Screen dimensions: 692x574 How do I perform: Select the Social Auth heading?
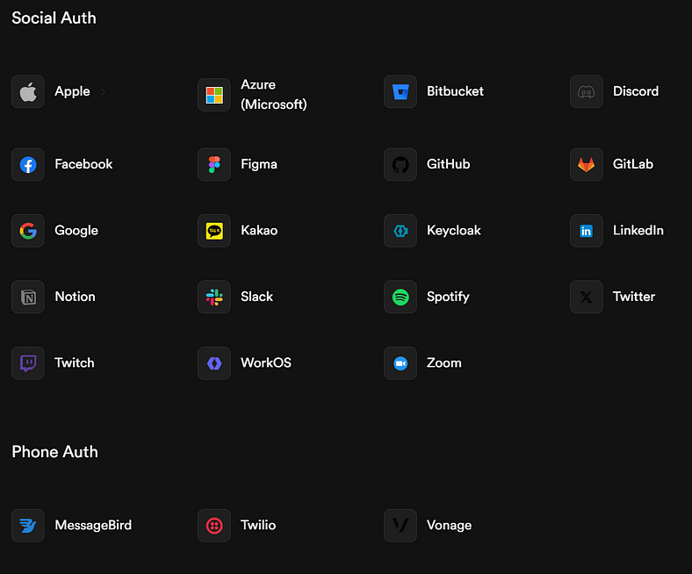(54, 18)
